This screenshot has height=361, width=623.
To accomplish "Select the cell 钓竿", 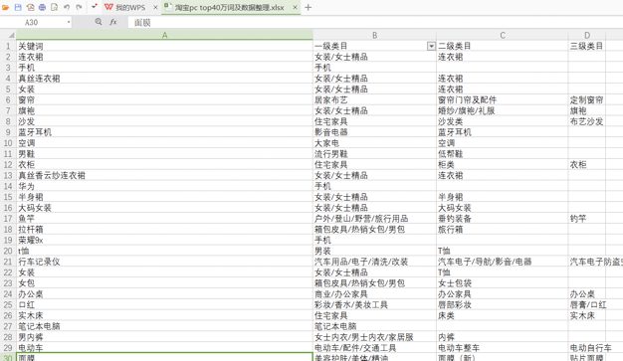I will click(x=587, y=219).
